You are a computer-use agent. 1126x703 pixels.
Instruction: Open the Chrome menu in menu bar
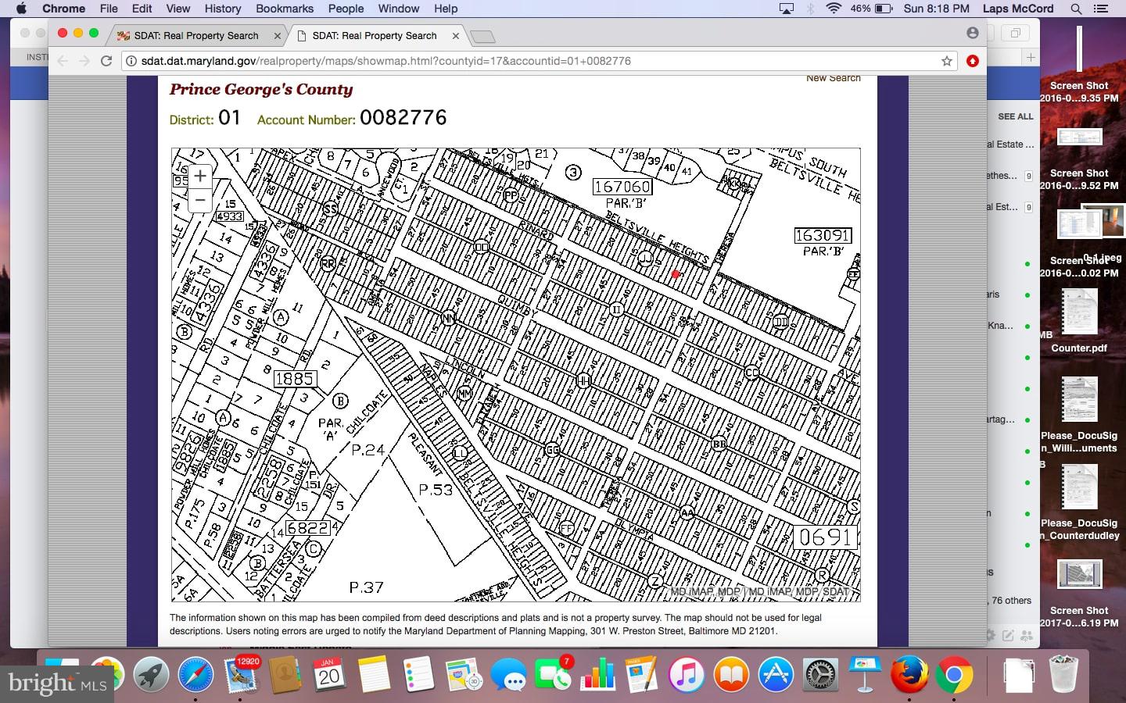pyautogui.click(x=63, y=9)
